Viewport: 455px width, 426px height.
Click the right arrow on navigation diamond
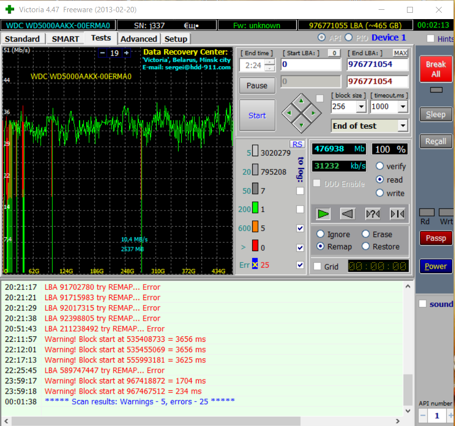tap(313, 113)
